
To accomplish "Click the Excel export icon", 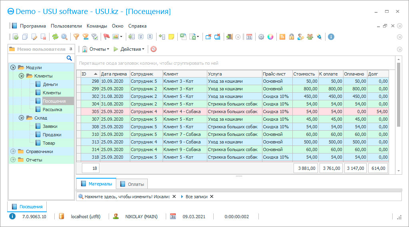I will 183,37.
